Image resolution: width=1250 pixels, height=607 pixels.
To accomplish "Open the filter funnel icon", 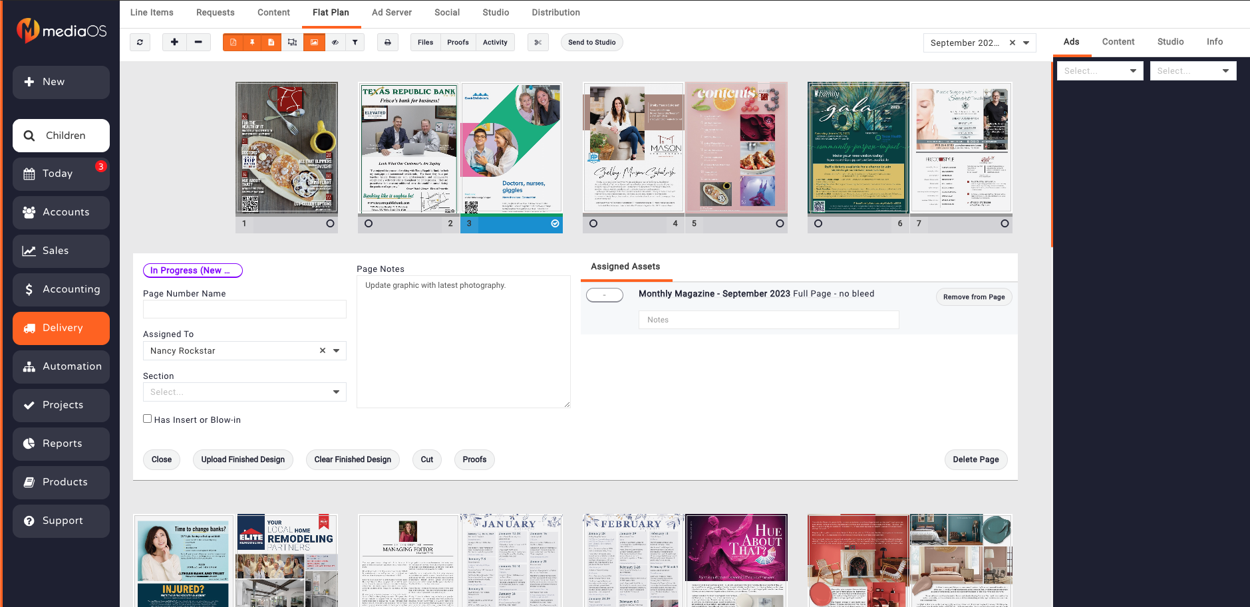I will 356,42.
